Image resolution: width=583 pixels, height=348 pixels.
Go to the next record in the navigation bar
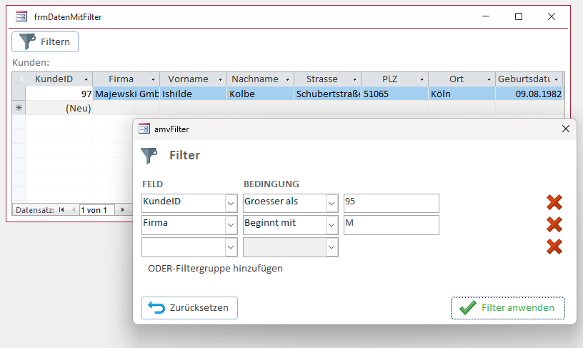(123, 209)
